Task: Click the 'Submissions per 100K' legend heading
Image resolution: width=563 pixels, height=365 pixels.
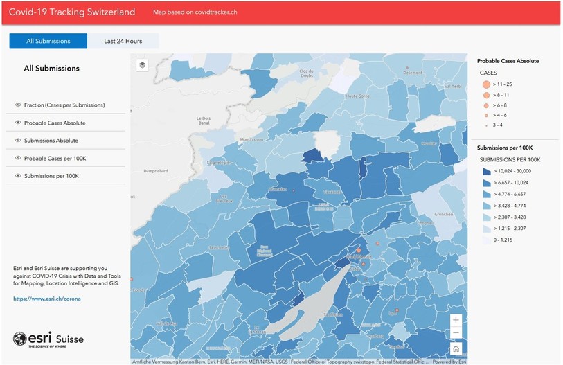Action: pyautogui.click(x=505, y=148)
